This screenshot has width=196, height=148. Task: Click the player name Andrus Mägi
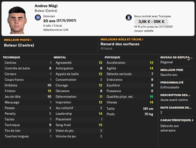pyautogui.click(x=46, y=6)
